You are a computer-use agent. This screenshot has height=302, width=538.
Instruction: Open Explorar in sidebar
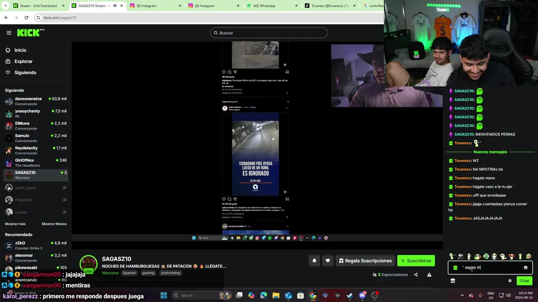pos(24,61)
